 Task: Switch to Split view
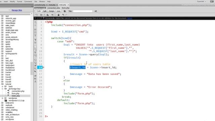pyautogui.click(x=45, y=11)
